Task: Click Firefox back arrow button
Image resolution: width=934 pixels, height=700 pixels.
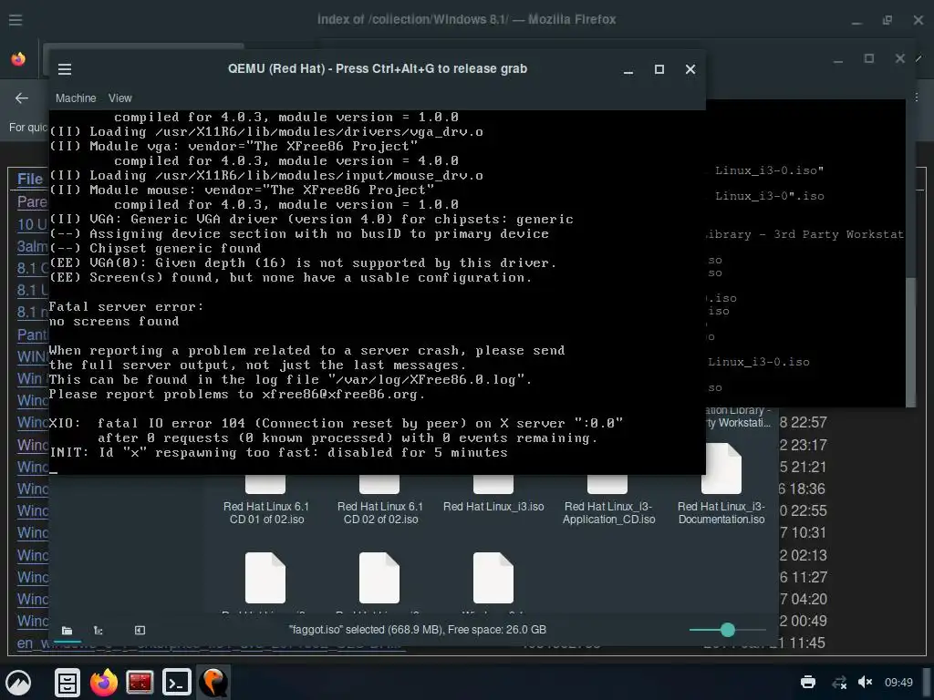Action: 22,98
